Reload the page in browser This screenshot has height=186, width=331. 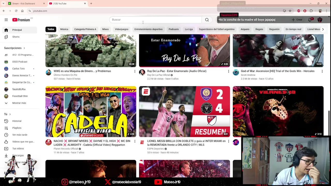[x=16, y=11]
